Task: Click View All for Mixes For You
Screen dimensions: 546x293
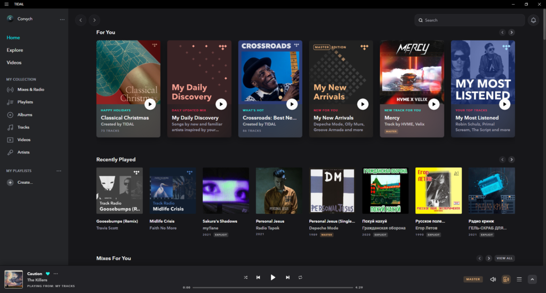Action: (x=504, y=258)
